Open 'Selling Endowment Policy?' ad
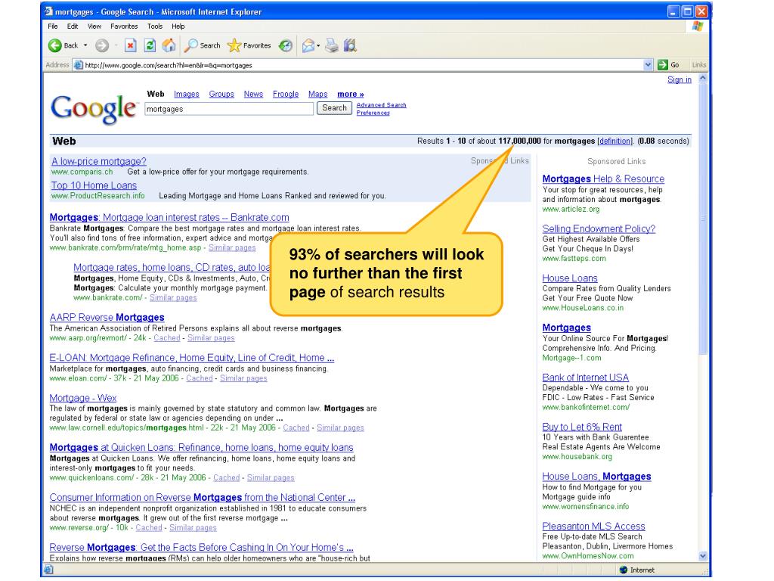The width and height of the screenshot is (774, 581). click(x=599, y=228)
